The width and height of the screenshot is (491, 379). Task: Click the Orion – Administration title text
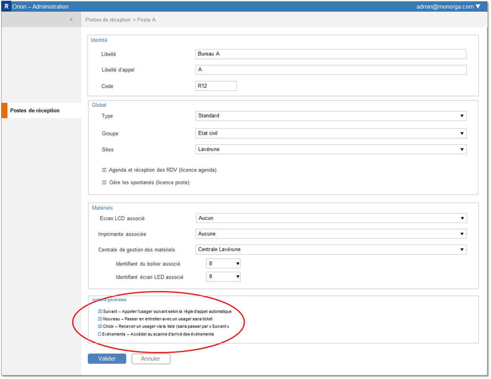pos(41,7)
